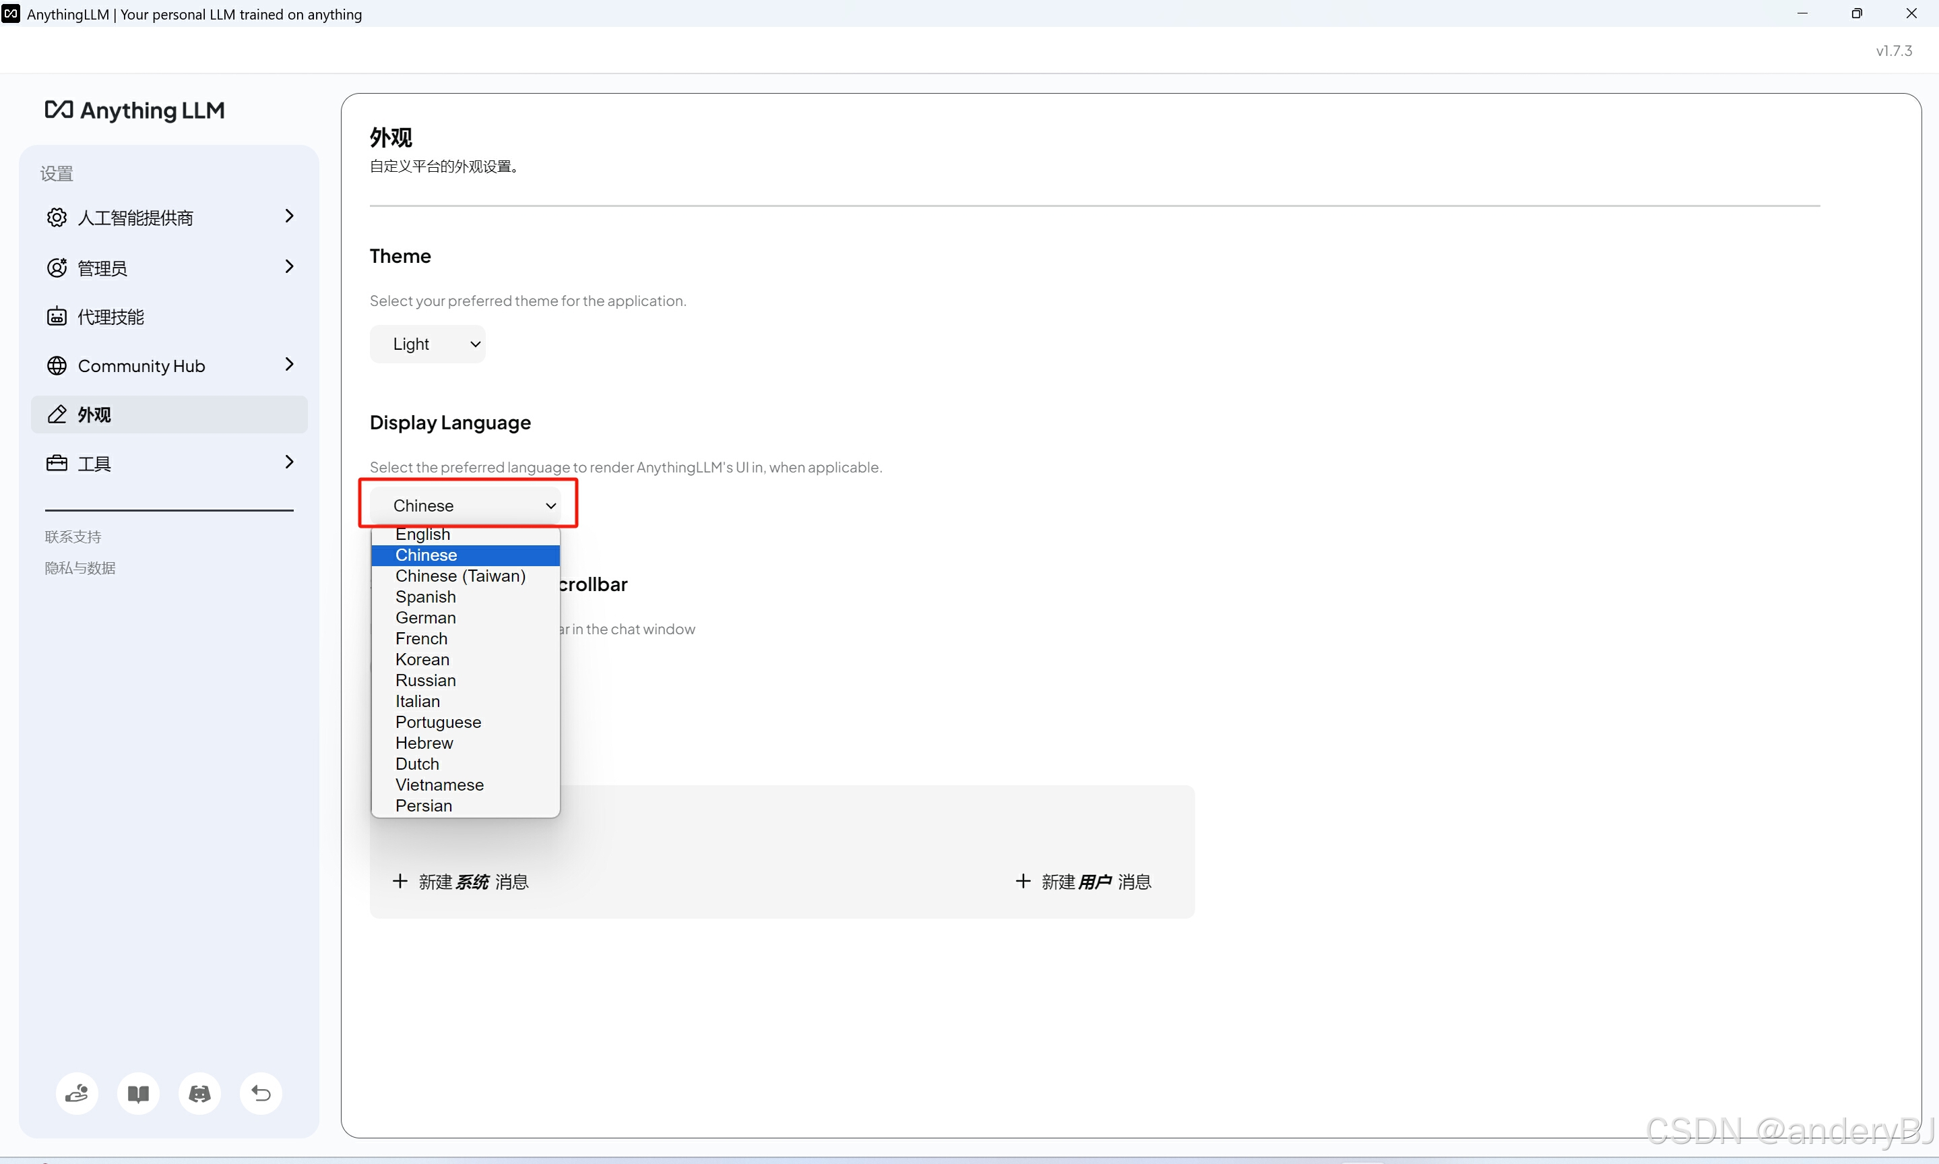Open the privacy and data link
The height and width of the screenshot is (1164, 1939).
[x=80, y=568]
